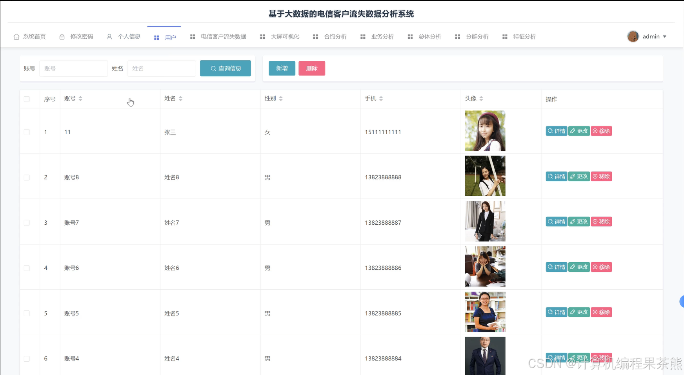Screen dimensions: 684x375
Task: Click the grid icon beside 用户
Action: (x=156, y=38)
